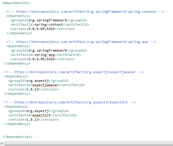Click the underlined aspectjrt artifactId value
Image resolution: width=173 pixels, height=146 pixels.
tap(42, 115)
